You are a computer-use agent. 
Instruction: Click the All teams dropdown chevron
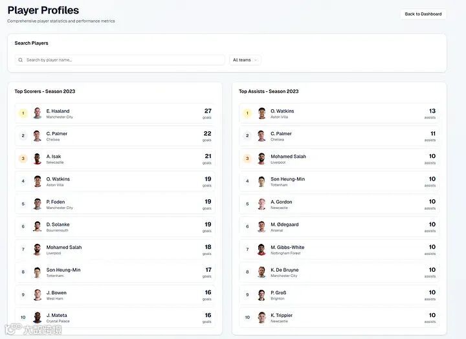(x=256, y=60)
